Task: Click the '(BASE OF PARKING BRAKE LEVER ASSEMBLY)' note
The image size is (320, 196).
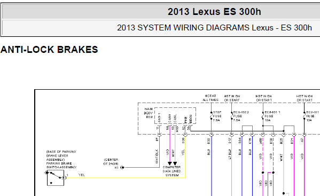Action: coord(61,155)
